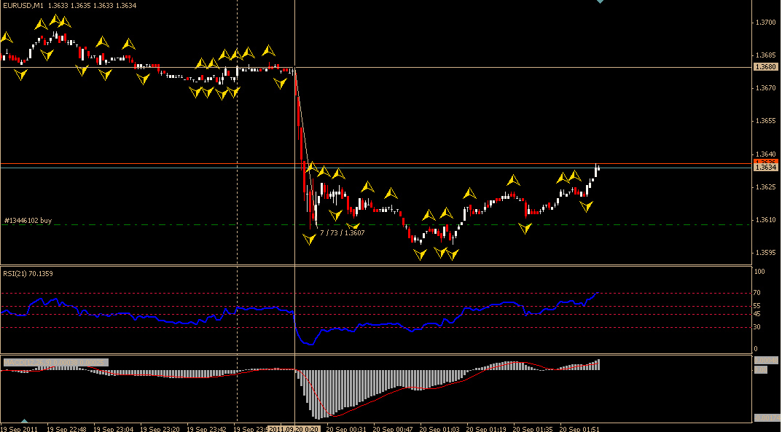The height and width of the screenshot is (432, 782).
Task: Select the #13446102 buy order label
Action: (28, 220)
